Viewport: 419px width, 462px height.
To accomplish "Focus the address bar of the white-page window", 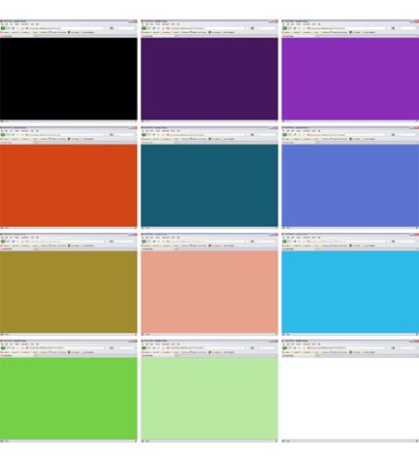I will pos(348,347).
